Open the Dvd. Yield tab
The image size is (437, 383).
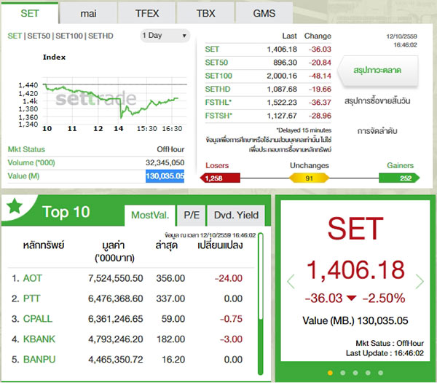[236, 216]
